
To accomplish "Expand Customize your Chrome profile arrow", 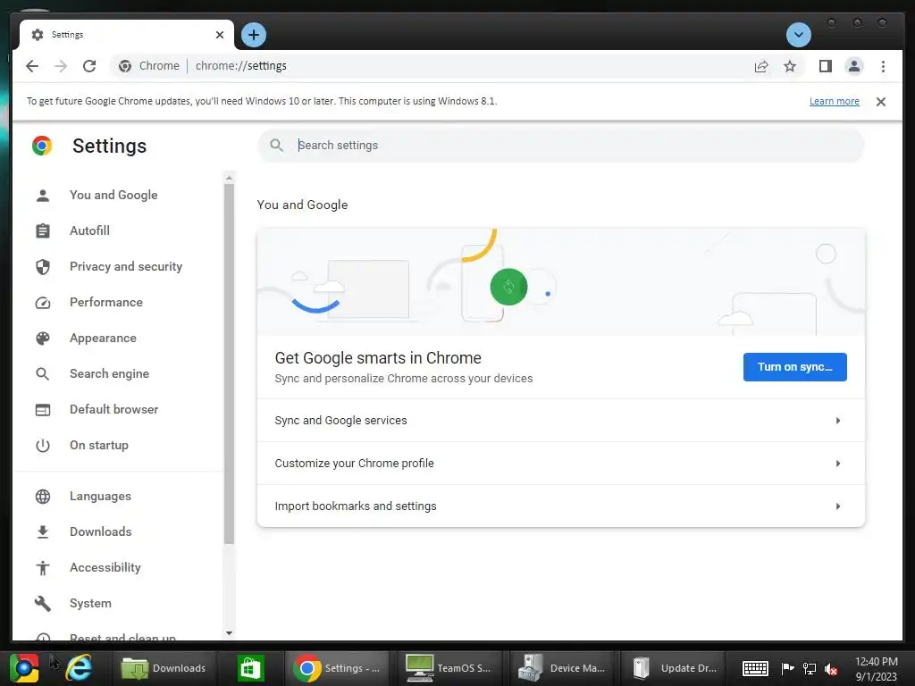I will 838,464.
